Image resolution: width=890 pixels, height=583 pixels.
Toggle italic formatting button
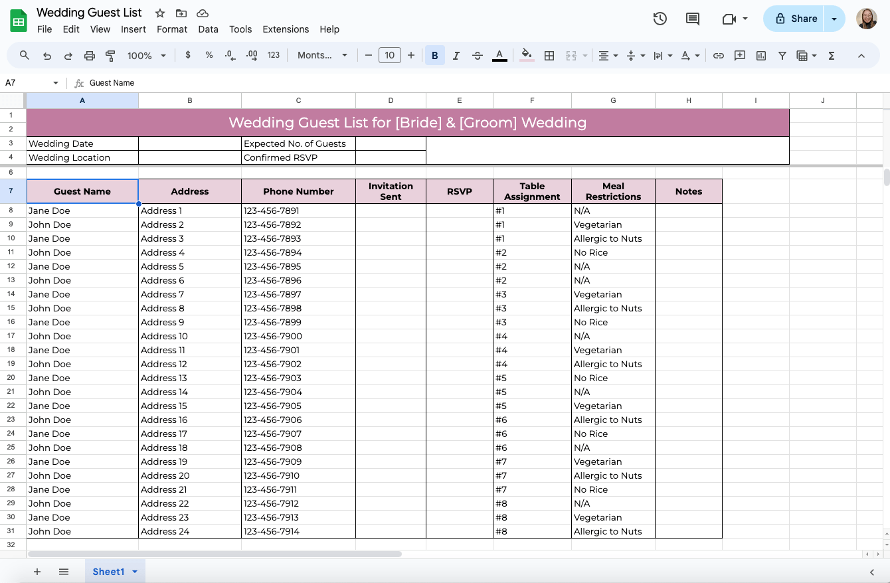(456, 56)
